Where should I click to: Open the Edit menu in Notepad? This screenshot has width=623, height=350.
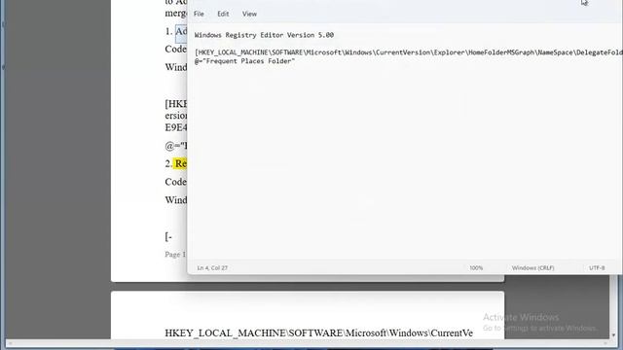click(x=223, y=14)
